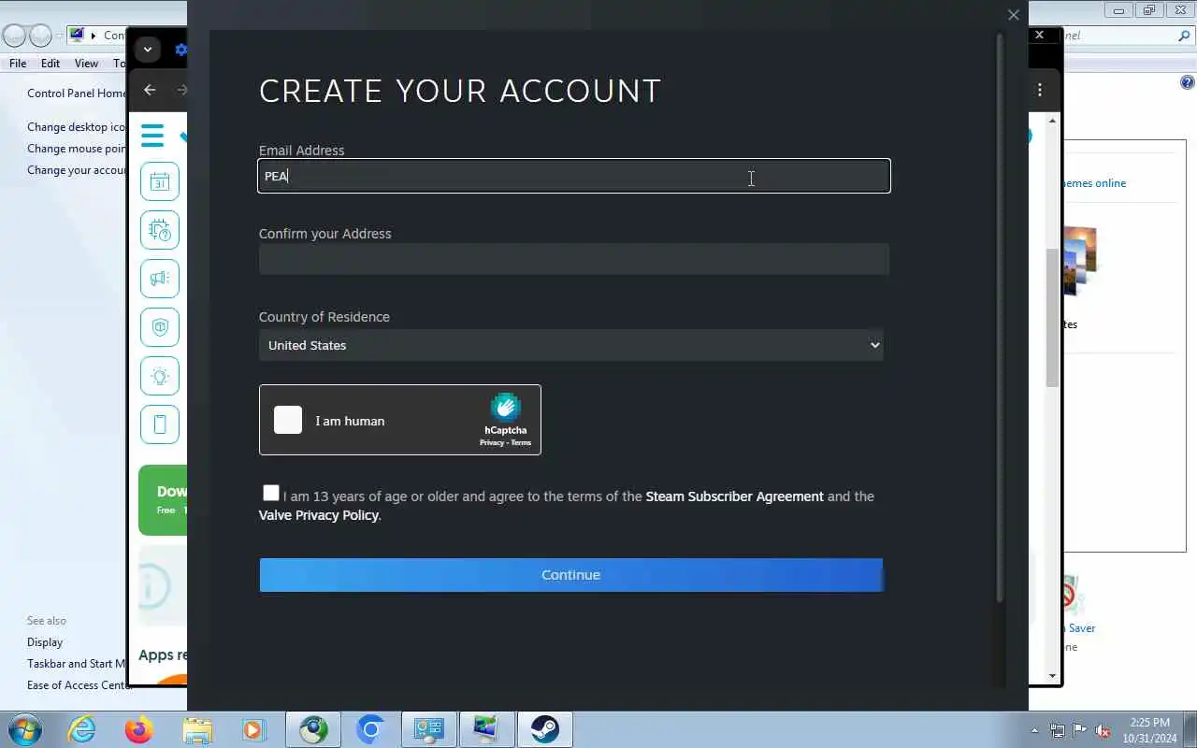1197x748 pixels.
Task: Click the Steam dialog vertical scrollbar
Action: click(1000, 318)
